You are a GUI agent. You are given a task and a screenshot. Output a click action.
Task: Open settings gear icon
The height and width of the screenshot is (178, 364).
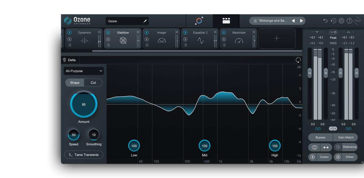341,21
